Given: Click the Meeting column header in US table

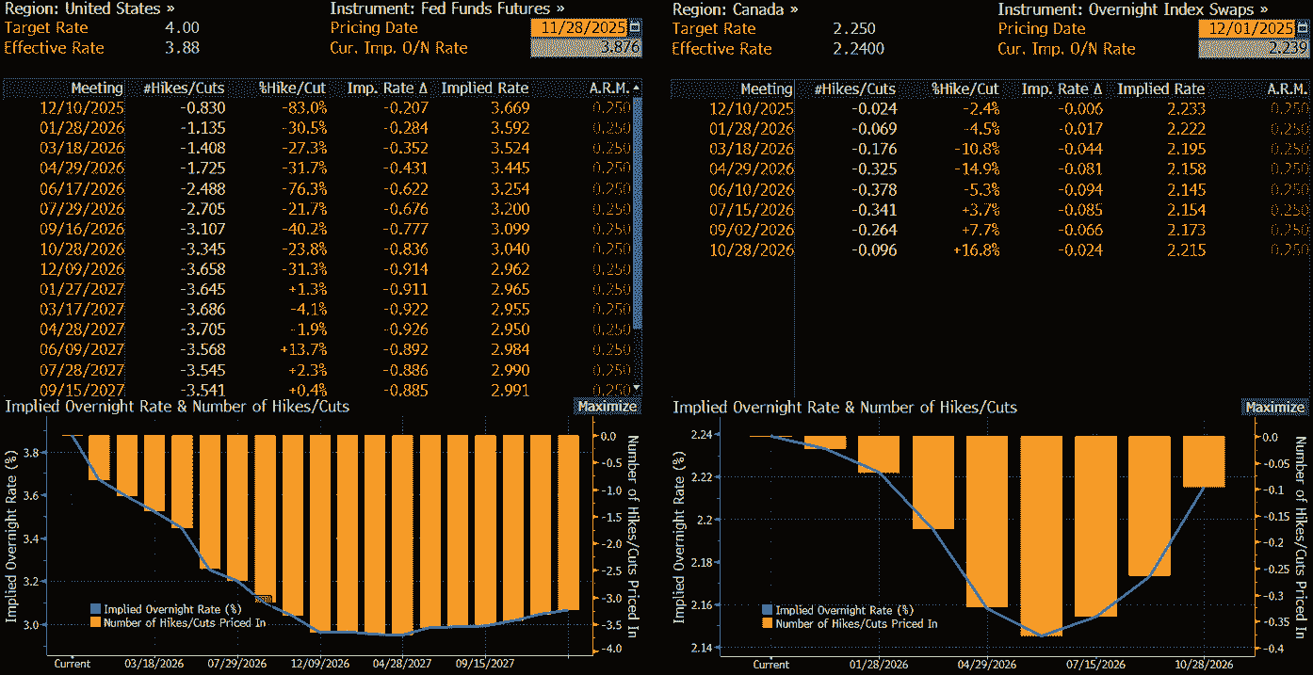Looking at the screenshot, I should tap(98, 88).
